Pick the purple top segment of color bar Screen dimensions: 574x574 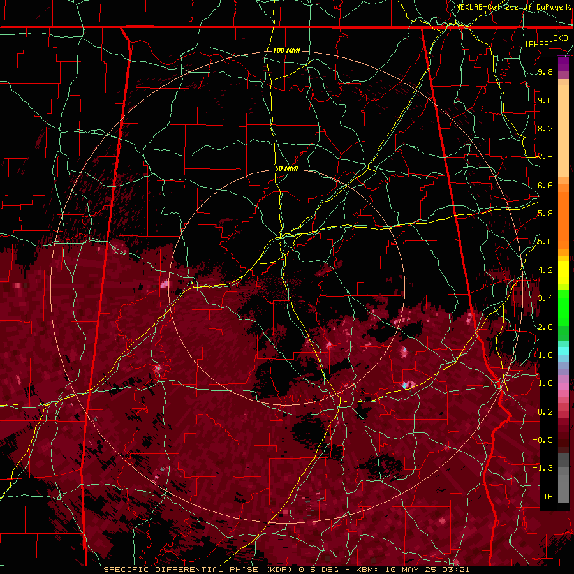[x=563, y=64]
